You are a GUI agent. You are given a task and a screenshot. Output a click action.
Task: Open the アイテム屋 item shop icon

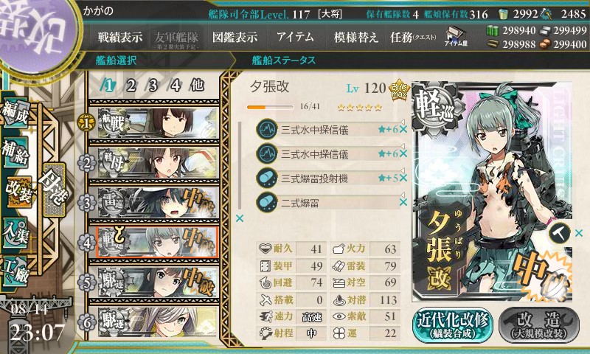pyautogui.click(x=455, y=37)
